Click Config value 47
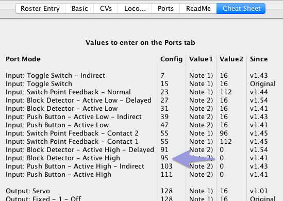 (164, 125)
